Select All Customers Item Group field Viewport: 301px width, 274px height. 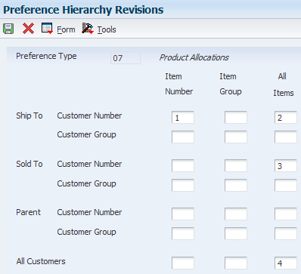coord(236,263)
